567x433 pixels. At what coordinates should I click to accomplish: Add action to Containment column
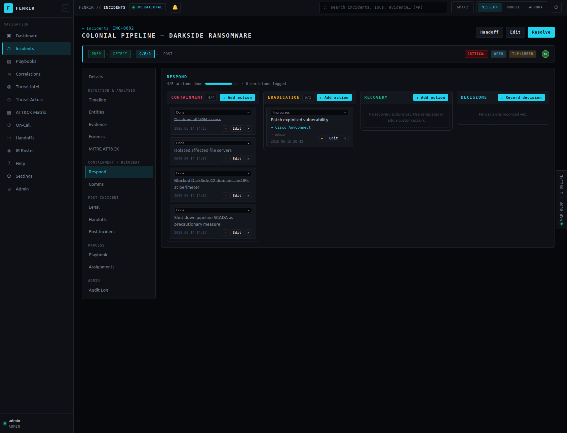point(237,97)
